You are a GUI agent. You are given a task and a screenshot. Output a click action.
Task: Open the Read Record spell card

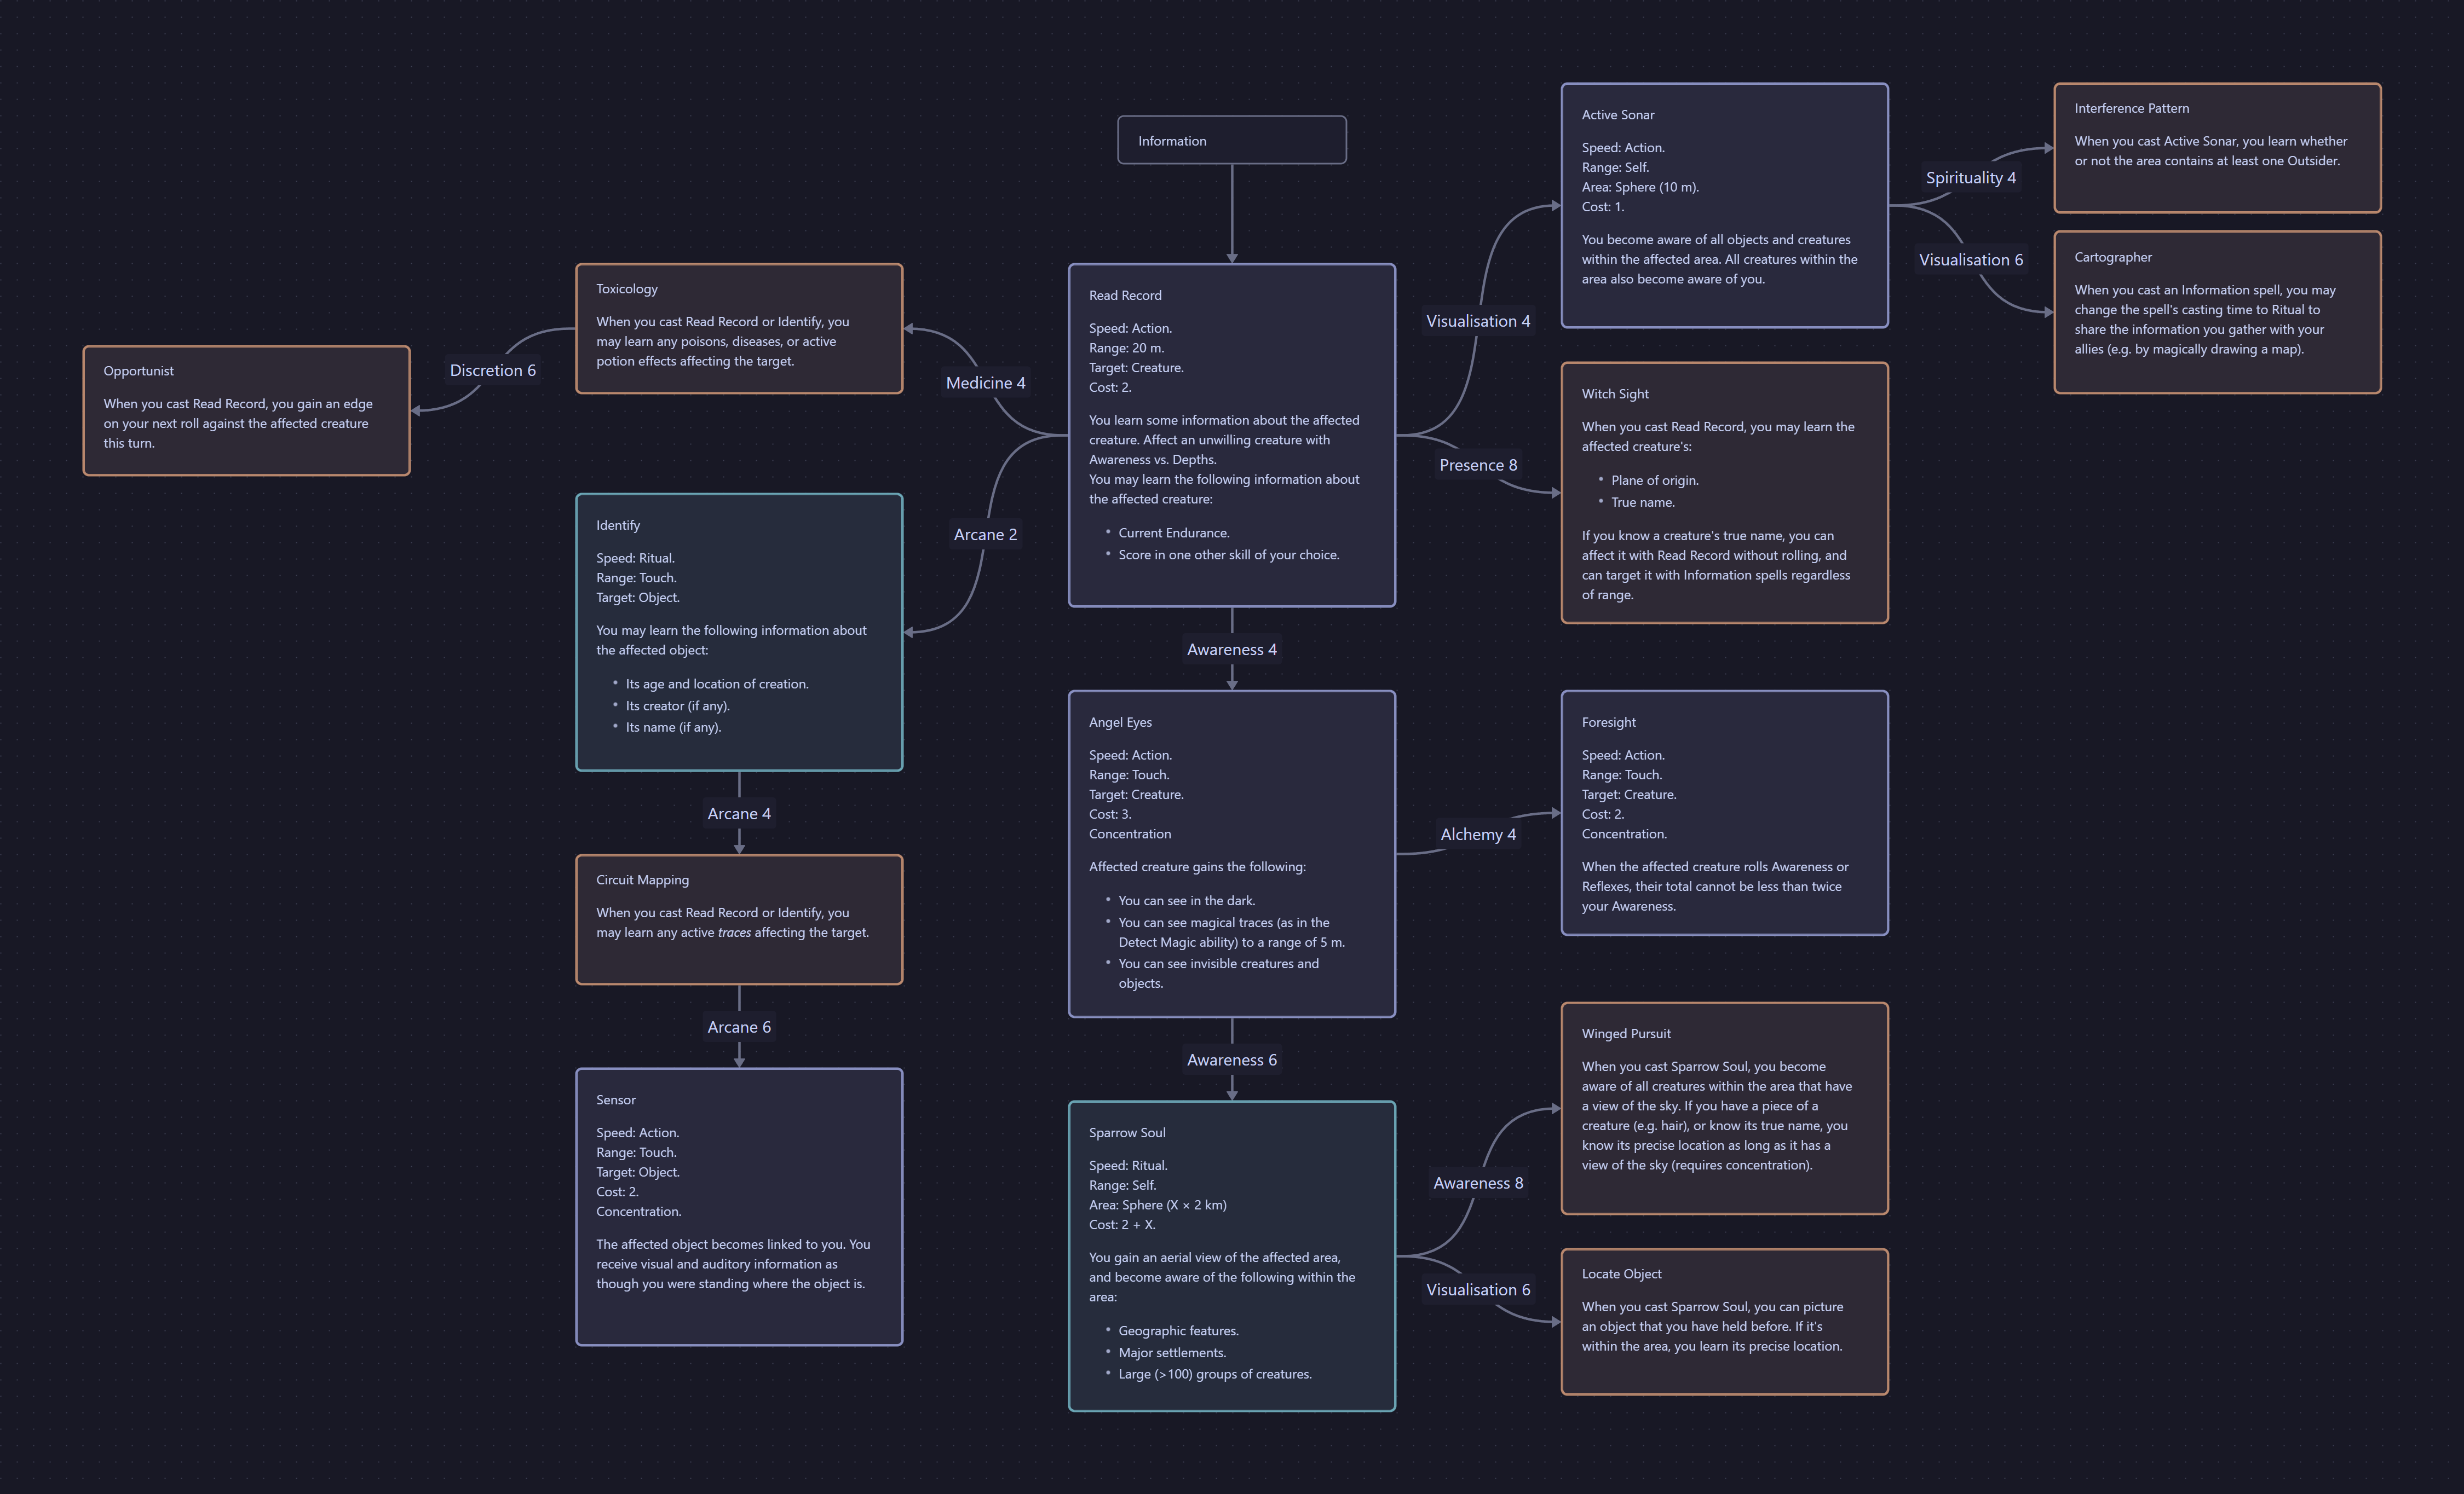(x=1232, y=435)
